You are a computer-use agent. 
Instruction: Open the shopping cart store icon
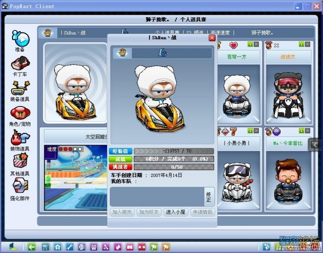46,247
